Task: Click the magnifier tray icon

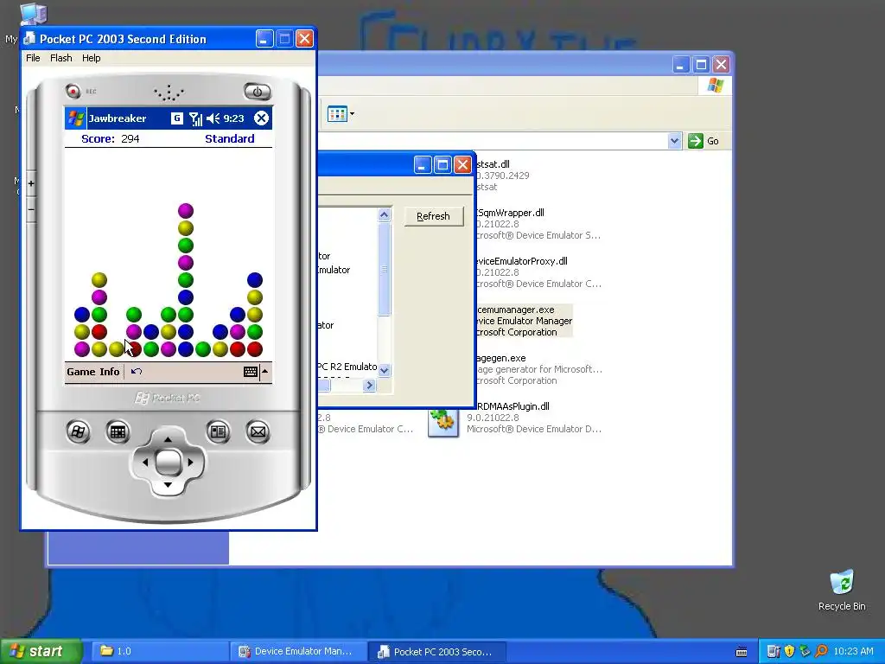Action: (x=821, y=651)
